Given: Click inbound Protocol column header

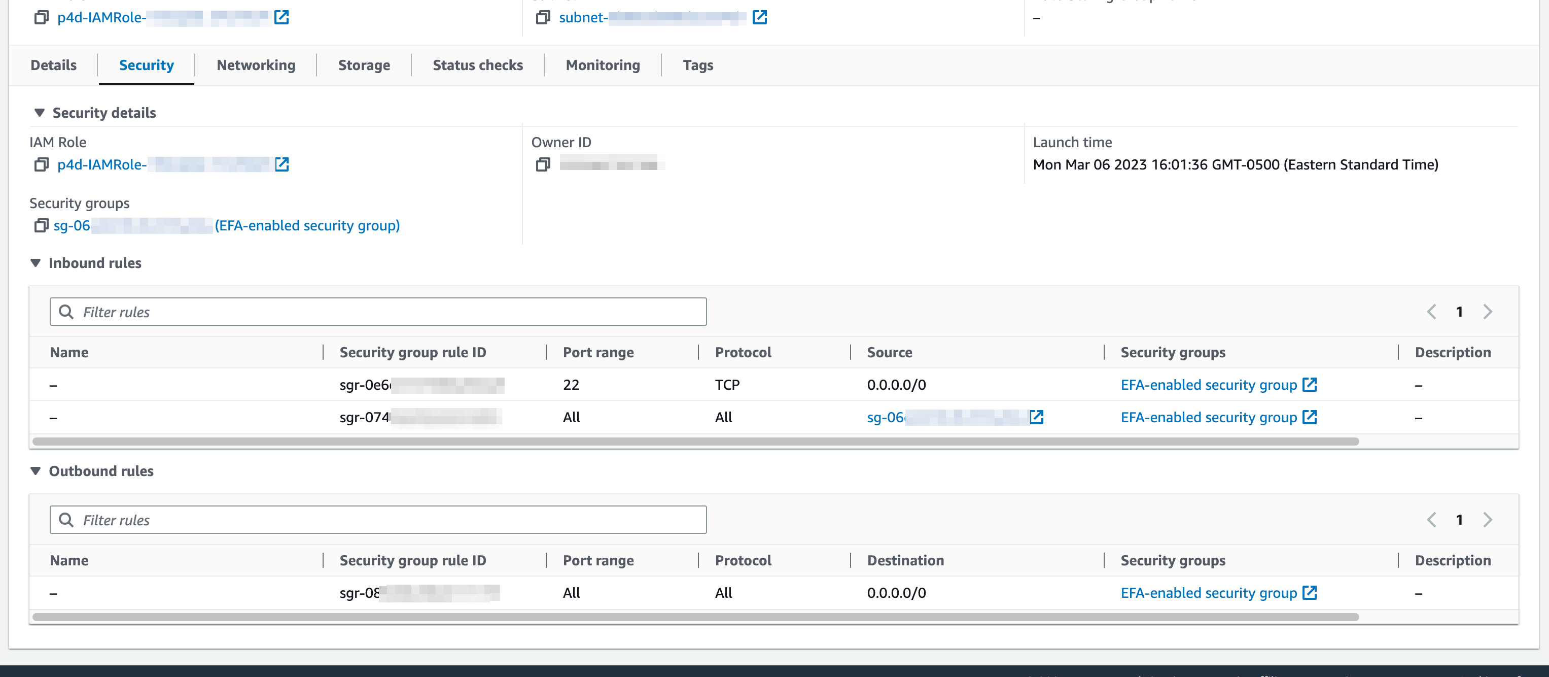Looking at the screenshot, I should point(743,352).
